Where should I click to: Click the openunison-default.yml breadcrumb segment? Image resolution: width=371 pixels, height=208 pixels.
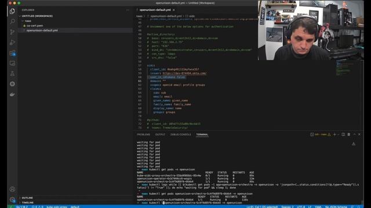point(166,16)
